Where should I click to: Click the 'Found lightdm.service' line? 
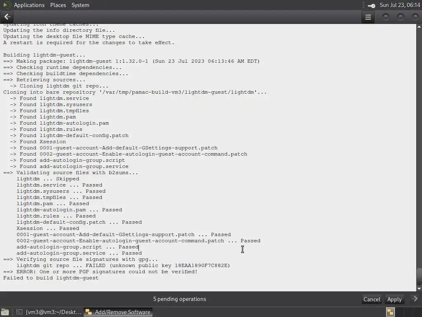(x=49, y=98)
